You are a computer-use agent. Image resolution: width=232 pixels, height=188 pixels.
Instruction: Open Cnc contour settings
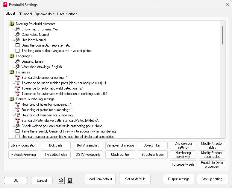tap(183, 145)
